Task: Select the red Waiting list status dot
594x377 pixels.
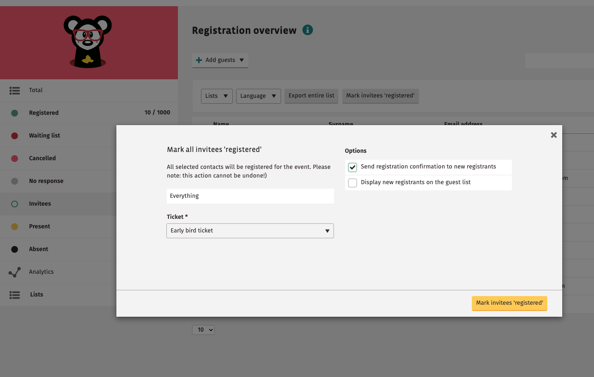Action: pos(14,135)
